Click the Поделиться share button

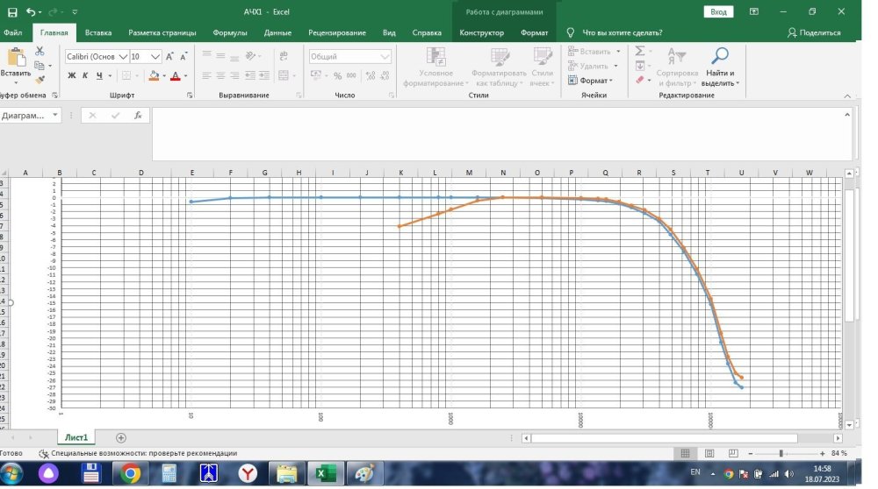tap(814, 32)
